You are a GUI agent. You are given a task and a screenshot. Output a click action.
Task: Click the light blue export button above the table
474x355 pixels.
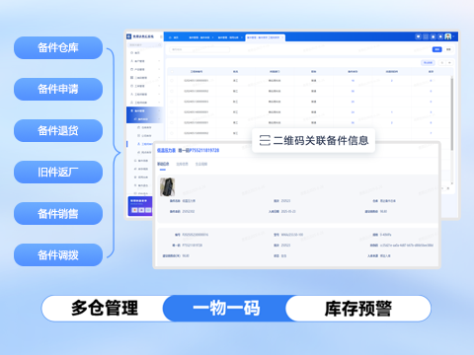[428, 62]
